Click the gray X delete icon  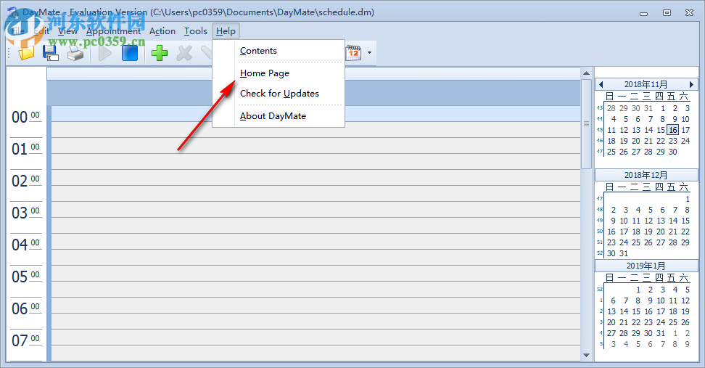click(184, 53)
